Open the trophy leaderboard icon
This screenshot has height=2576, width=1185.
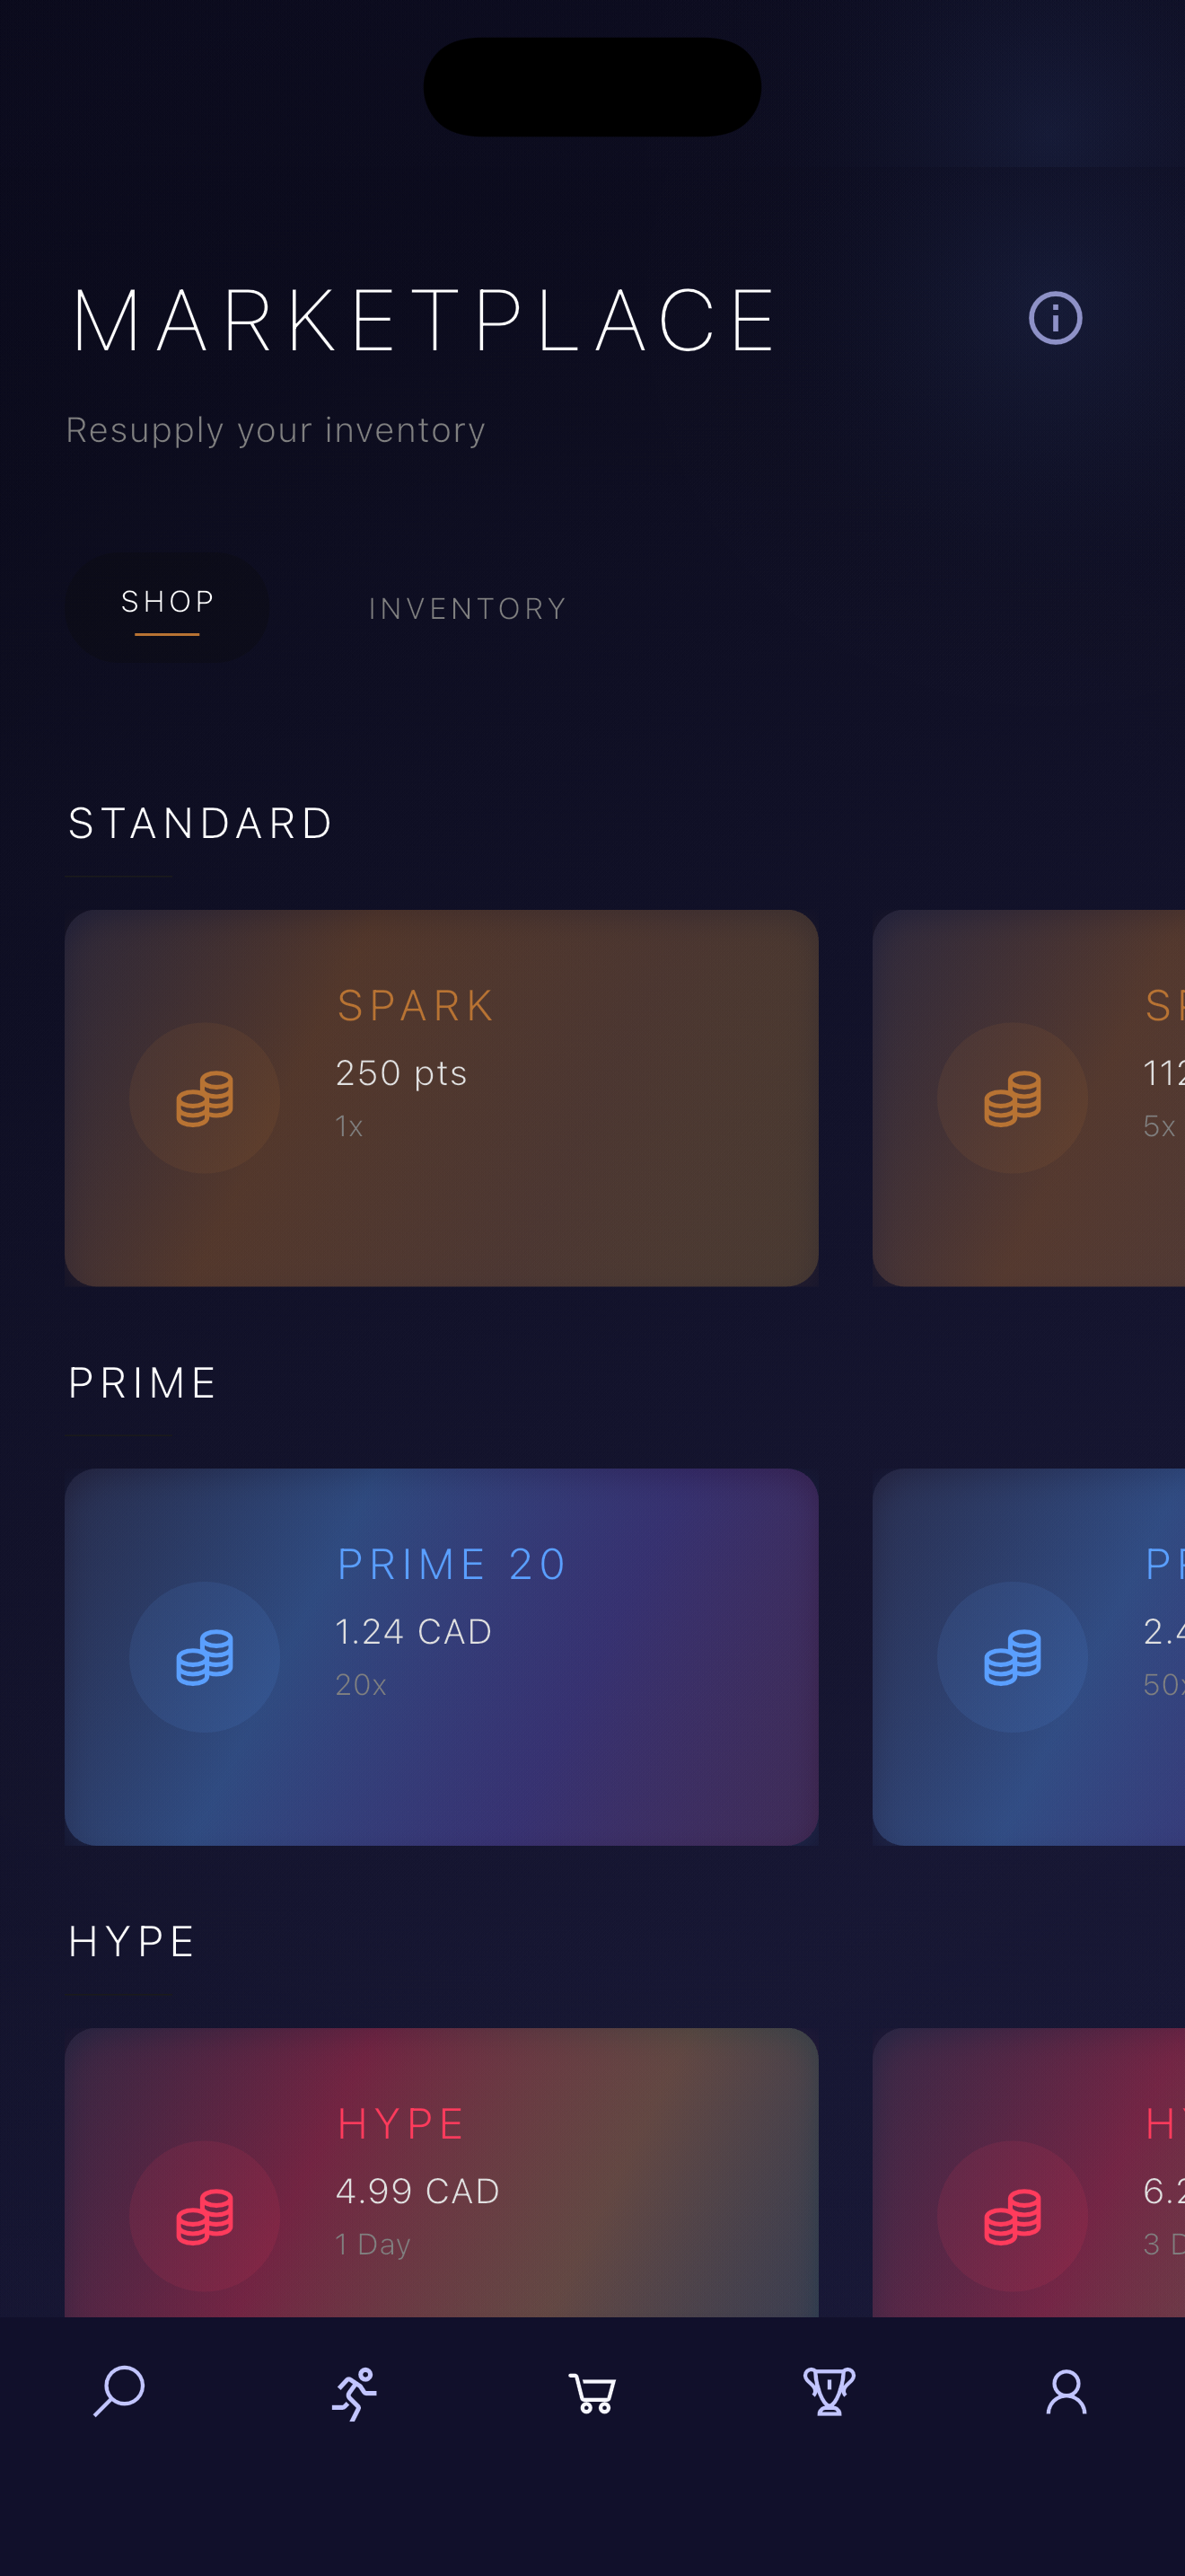(829, 2392)
